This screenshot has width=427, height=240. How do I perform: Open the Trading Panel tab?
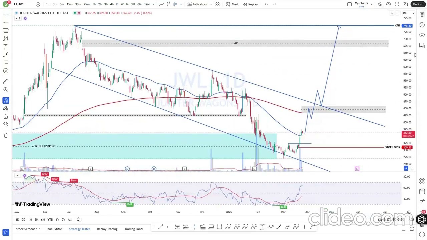pyautogui.click(x=134, y=229)
